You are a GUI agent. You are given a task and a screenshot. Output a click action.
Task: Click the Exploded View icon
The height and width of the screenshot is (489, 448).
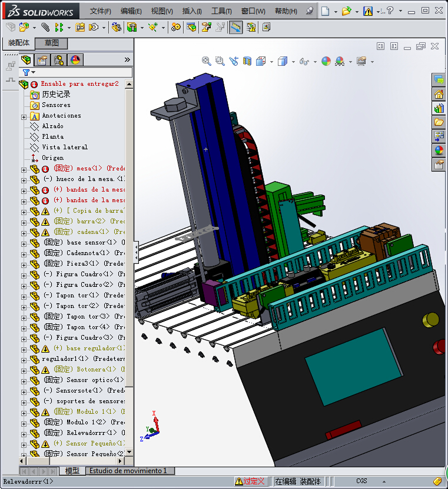(x=206, y=28)
